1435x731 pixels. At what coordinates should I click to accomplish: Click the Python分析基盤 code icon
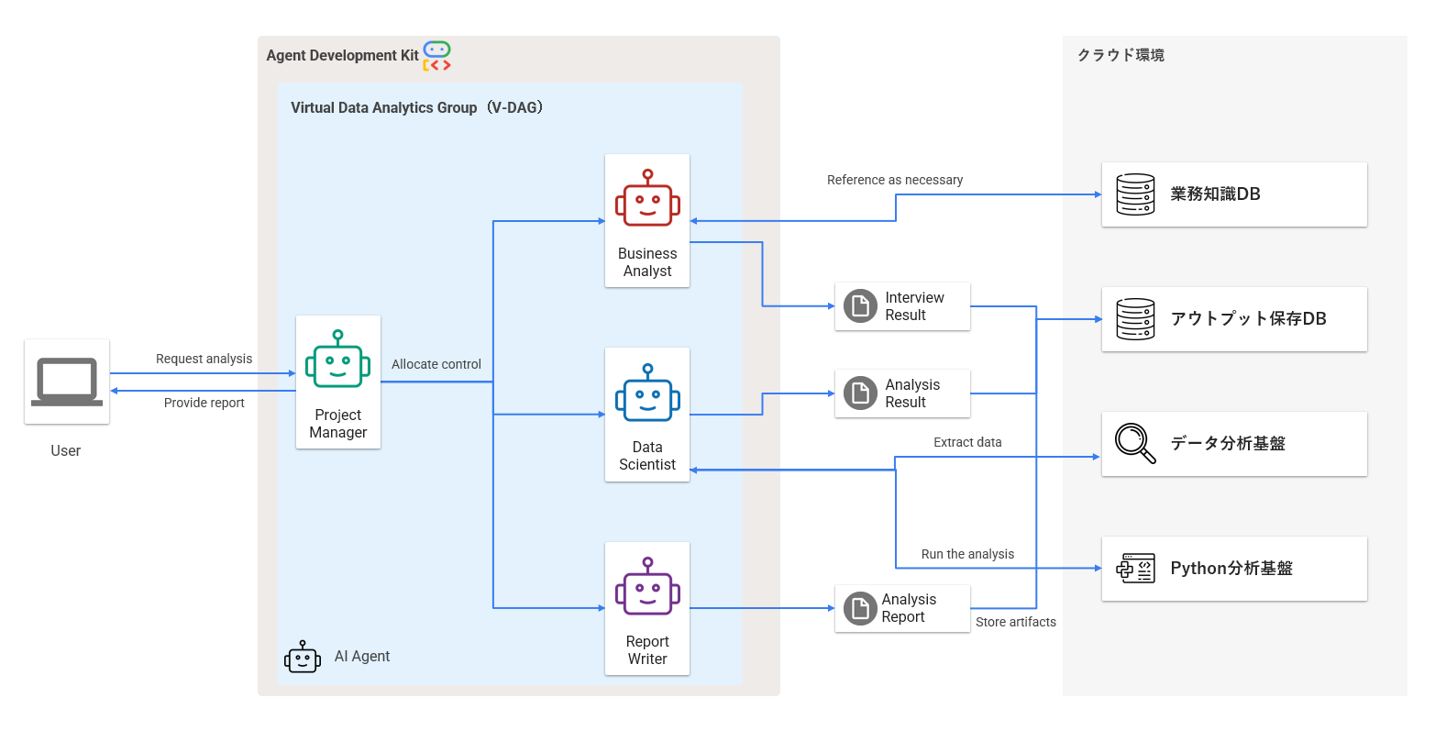point(1135,569)
